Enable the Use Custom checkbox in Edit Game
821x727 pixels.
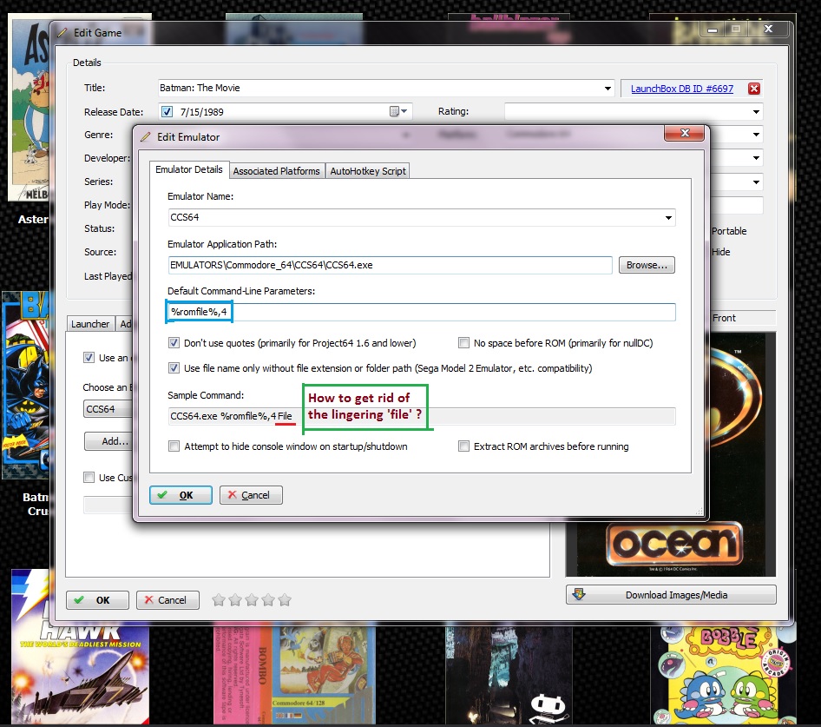click(89, 478)
